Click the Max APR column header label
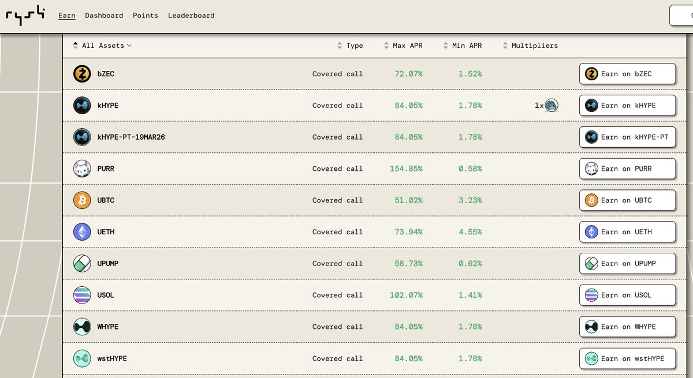The height and width of the screenshot is (378, 693). pos(408,46)
